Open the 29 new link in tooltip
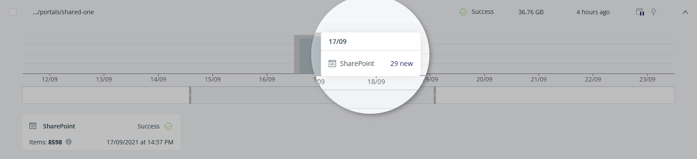697x159 pixels. click(401, 63)
